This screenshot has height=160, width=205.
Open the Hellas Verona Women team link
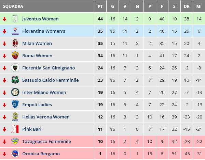pos(46,117)
